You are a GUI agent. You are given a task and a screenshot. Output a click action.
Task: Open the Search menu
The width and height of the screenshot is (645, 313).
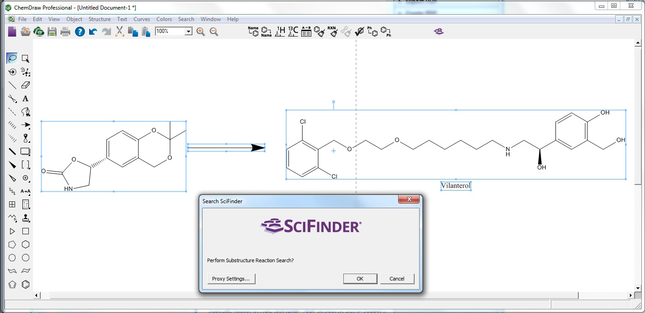tap(186, 19)
